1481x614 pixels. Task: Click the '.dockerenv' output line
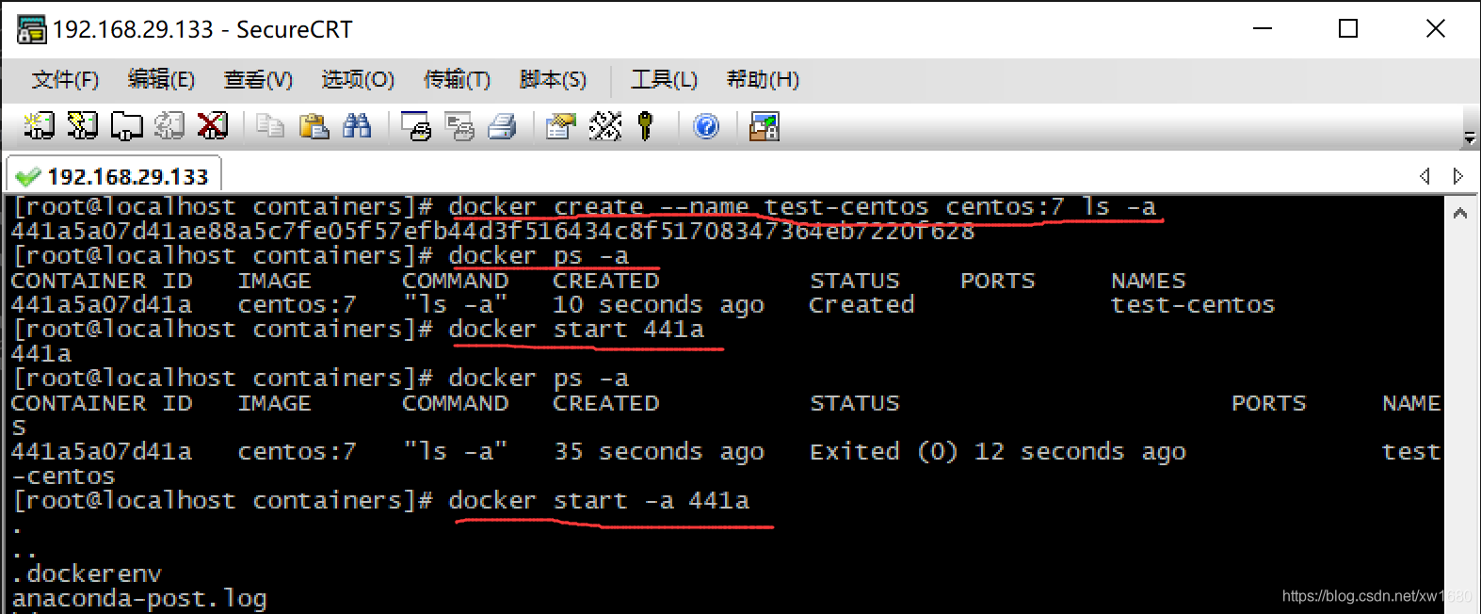87,574
